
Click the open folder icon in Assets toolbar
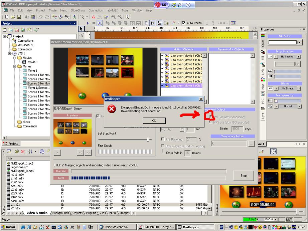click(17, 152)
